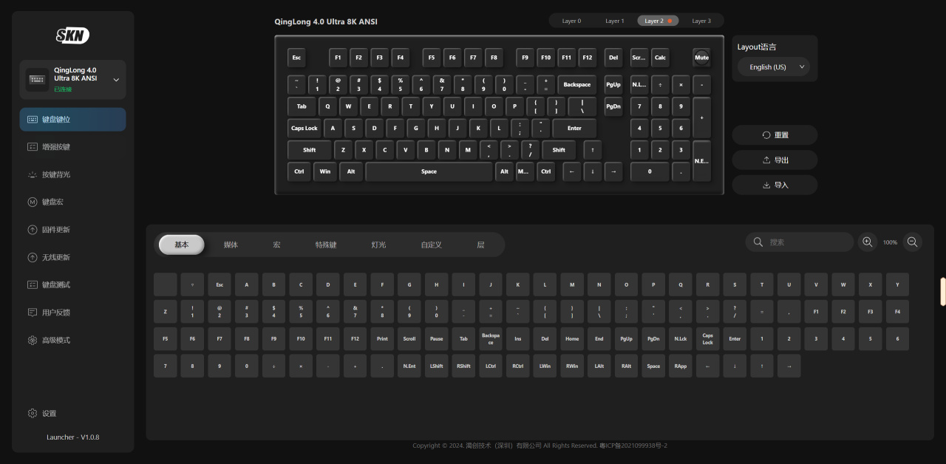
Task: Click the 导出 export button
Action: pos(775,160)
